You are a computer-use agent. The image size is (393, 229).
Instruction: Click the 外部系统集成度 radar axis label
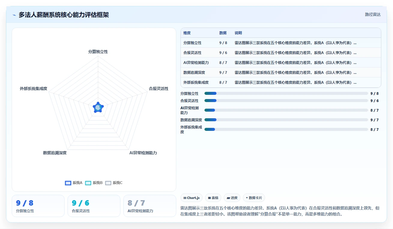point(33,89)
